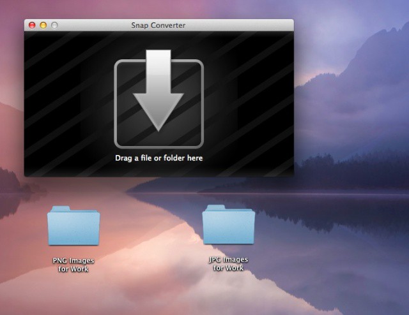This screenshot has width=409, height=315.
Task: Minimize the Snap Converter window with yellow button
Action: click(43, 26)
